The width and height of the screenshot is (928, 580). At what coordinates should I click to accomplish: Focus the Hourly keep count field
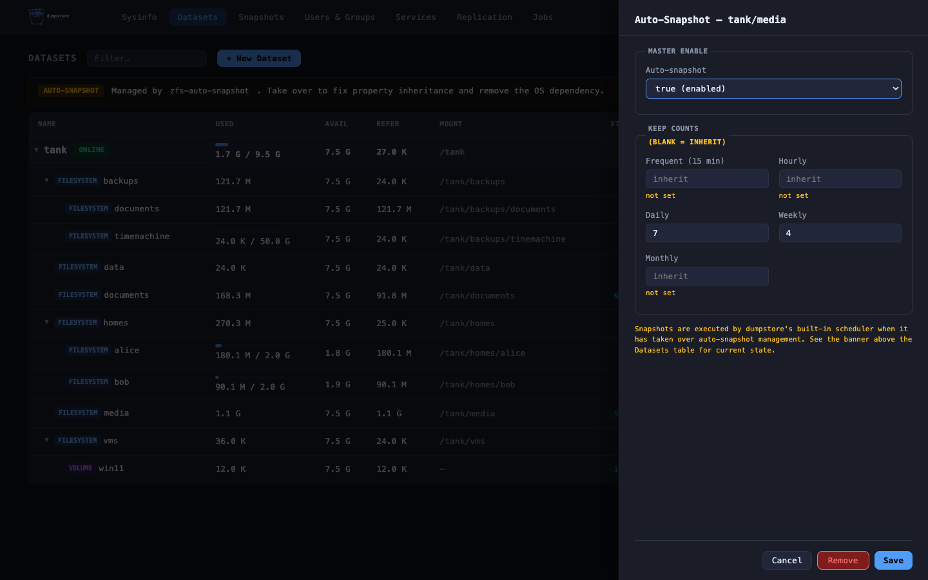[840, 179]
